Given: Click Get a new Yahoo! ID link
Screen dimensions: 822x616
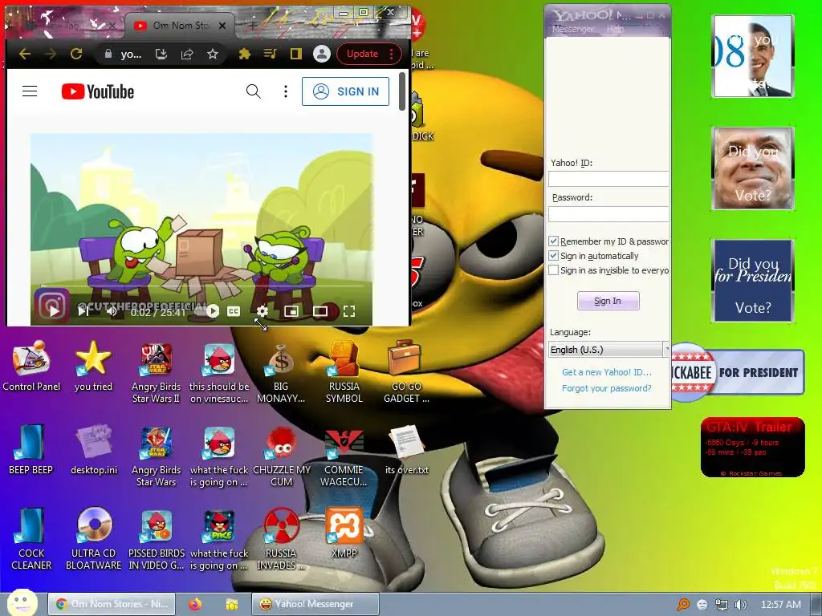Looking at the screenshot, I should click(607, 372).
